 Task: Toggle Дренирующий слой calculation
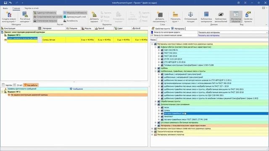click(x=75, y=17)
